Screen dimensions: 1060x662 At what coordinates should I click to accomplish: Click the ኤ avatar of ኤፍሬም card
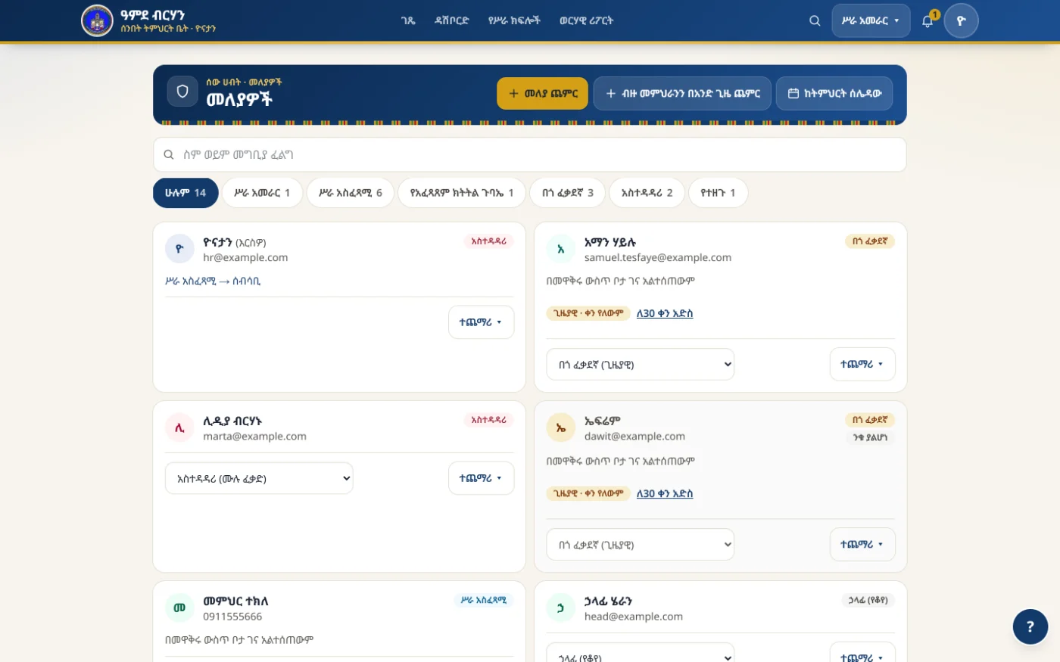tap(561, 428)
